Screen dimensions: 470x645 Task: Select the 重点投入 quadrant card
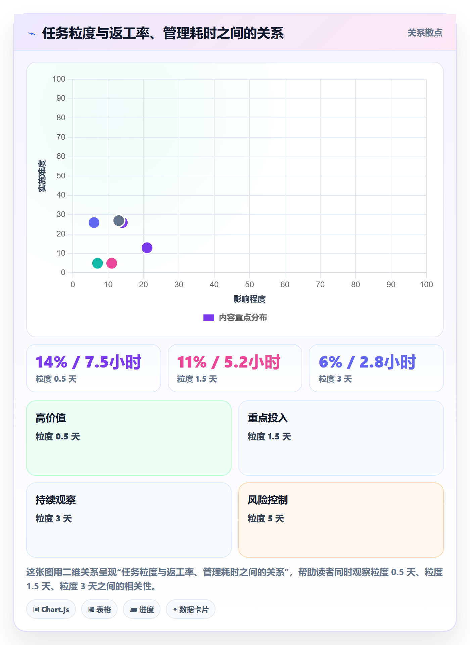click(341, 438)
